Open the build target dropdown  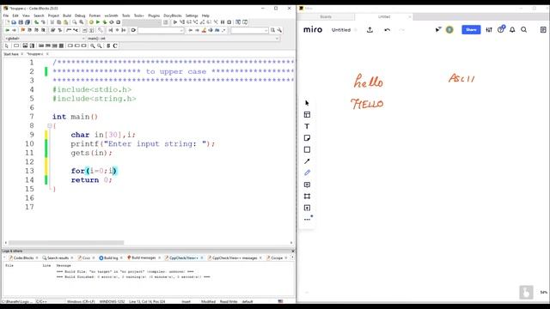click(142, 22)
